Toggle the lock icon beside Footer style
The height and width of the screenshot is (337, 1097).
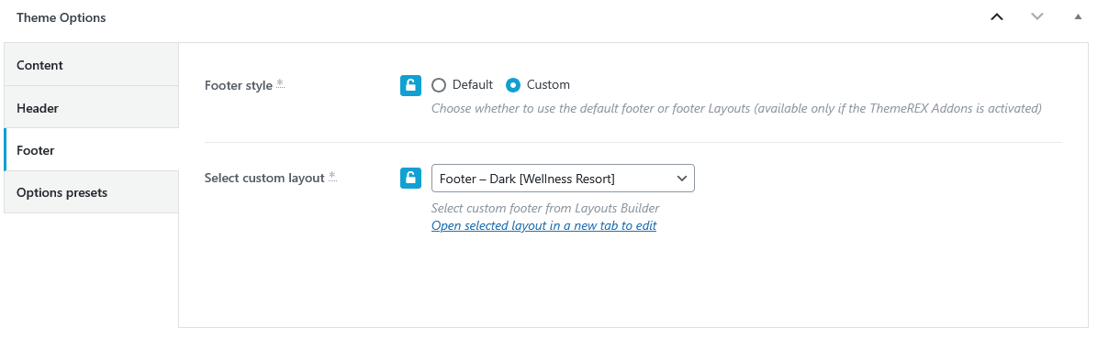point(410,85)
